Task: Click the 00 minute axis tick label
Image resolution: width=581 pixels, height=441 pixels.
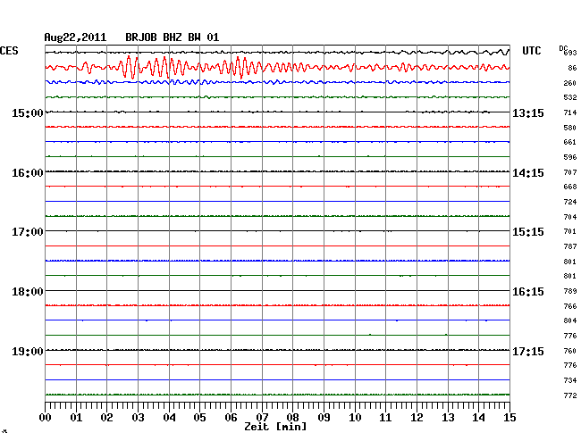Action: (x=46, y=418)
